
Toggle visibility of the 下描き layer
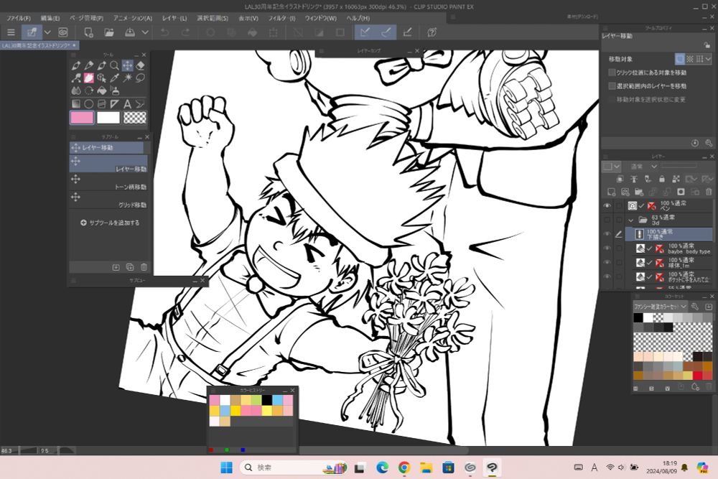[x=607, y=234]
